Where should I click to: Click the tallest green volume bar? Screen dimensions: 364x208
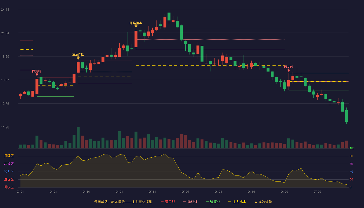point(78,138)
